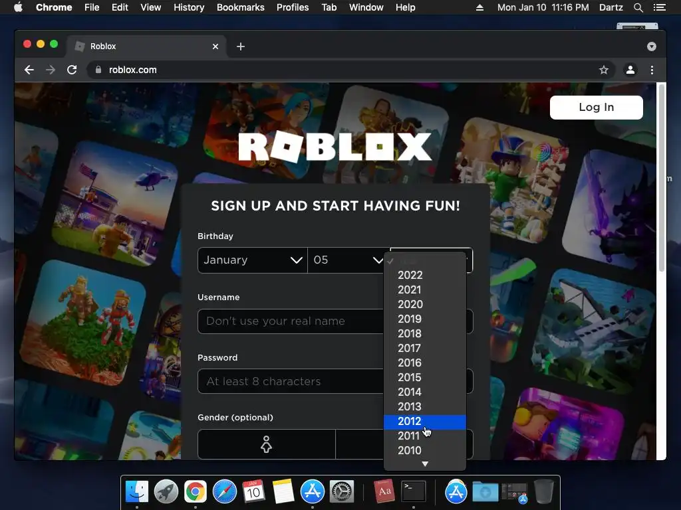681x510 pixels.
Task: Click the date and time in the menu bar
Action: coord(543,7)
